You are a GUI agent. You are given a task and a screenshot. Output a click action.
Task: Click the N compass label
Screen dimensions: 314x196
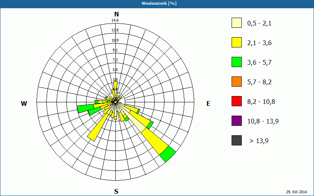(x=117, y=14)
